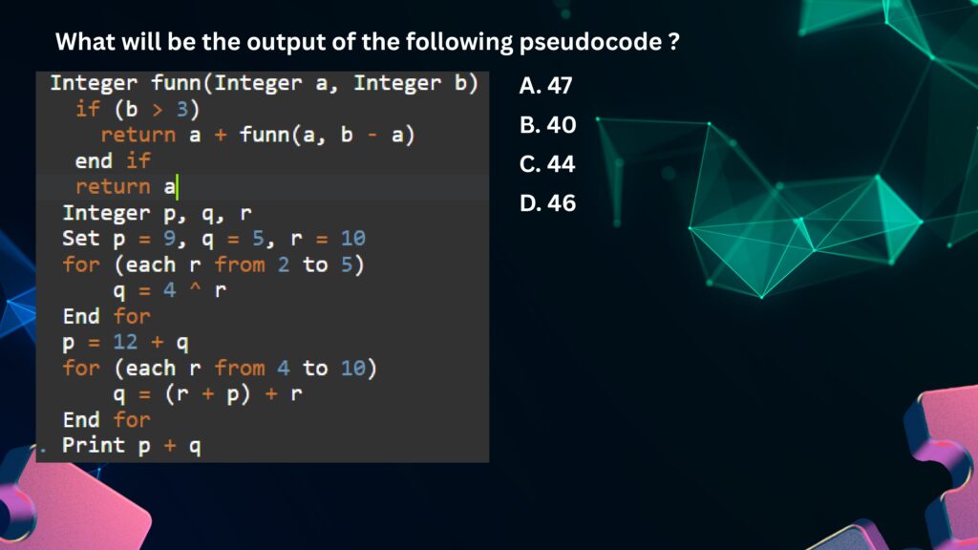The height and width of the screenshot is (550, 978).
Task: Select answer option A. 47
Action: pos(545,86)
